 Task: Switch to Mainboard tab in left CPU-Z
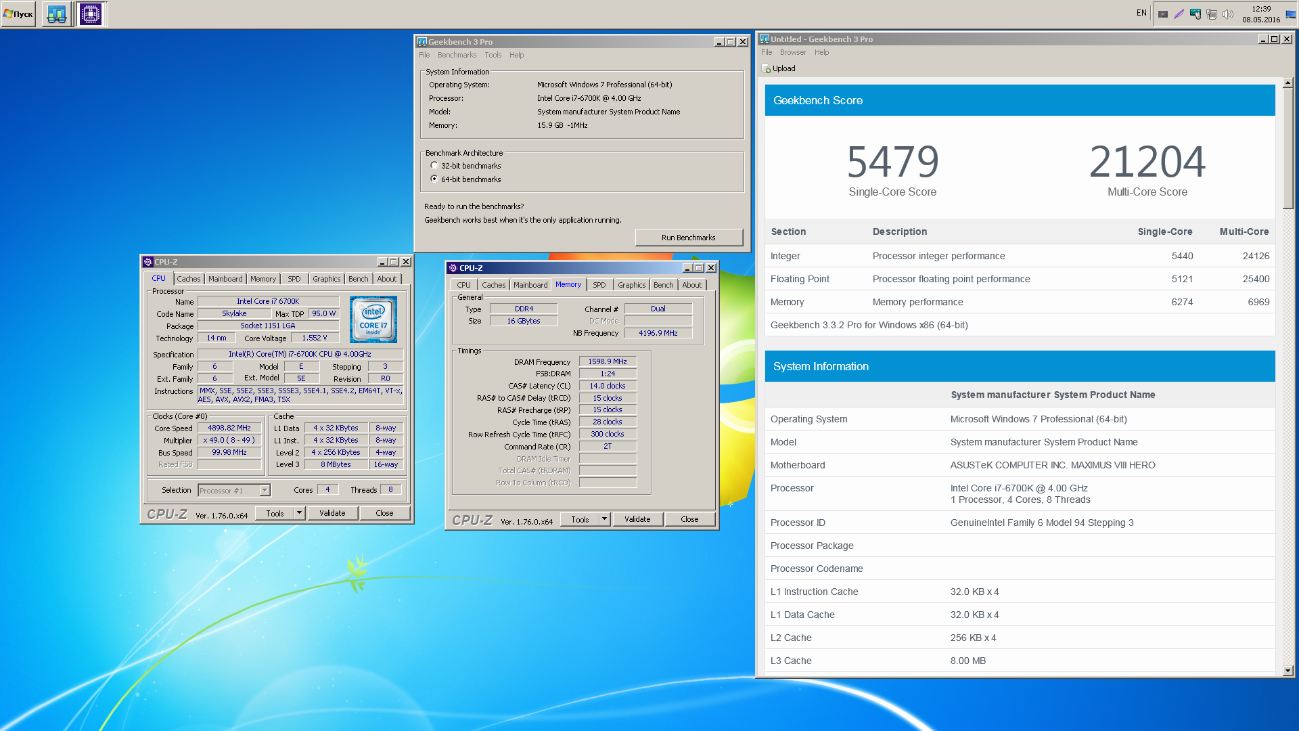pos(225,279)
